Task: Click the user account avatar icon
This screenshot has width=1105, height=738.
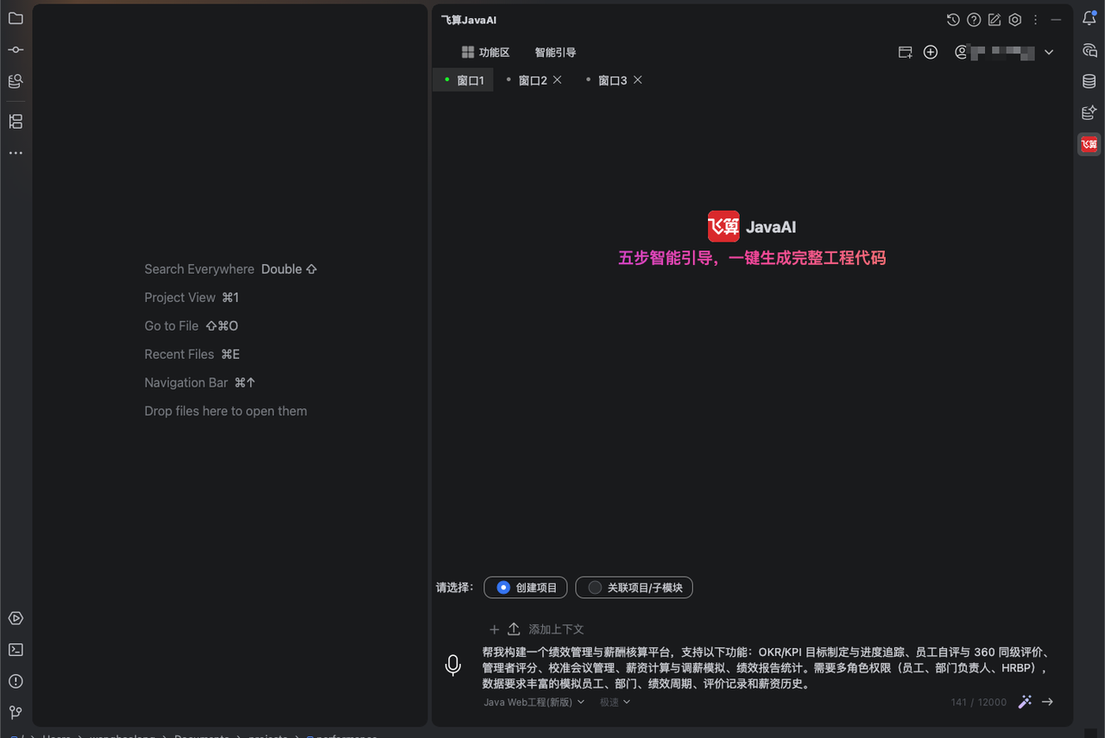Action: click(961, 53)
